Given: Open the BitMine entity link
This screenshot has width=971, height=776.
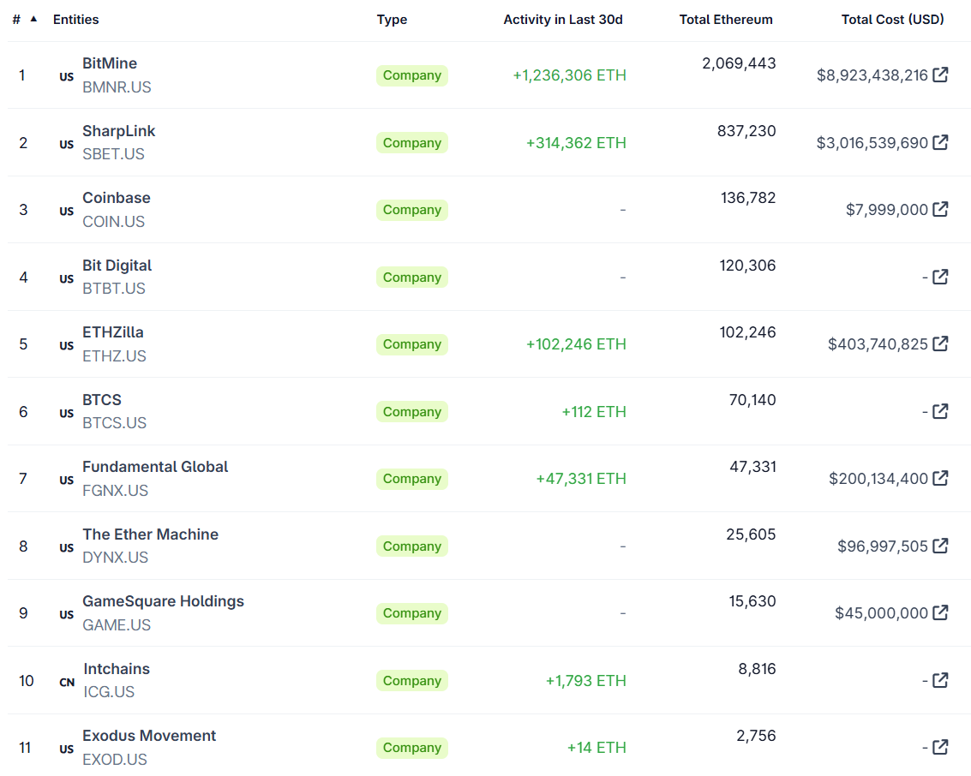Looking at the screenshot, I should click(110, 63).
